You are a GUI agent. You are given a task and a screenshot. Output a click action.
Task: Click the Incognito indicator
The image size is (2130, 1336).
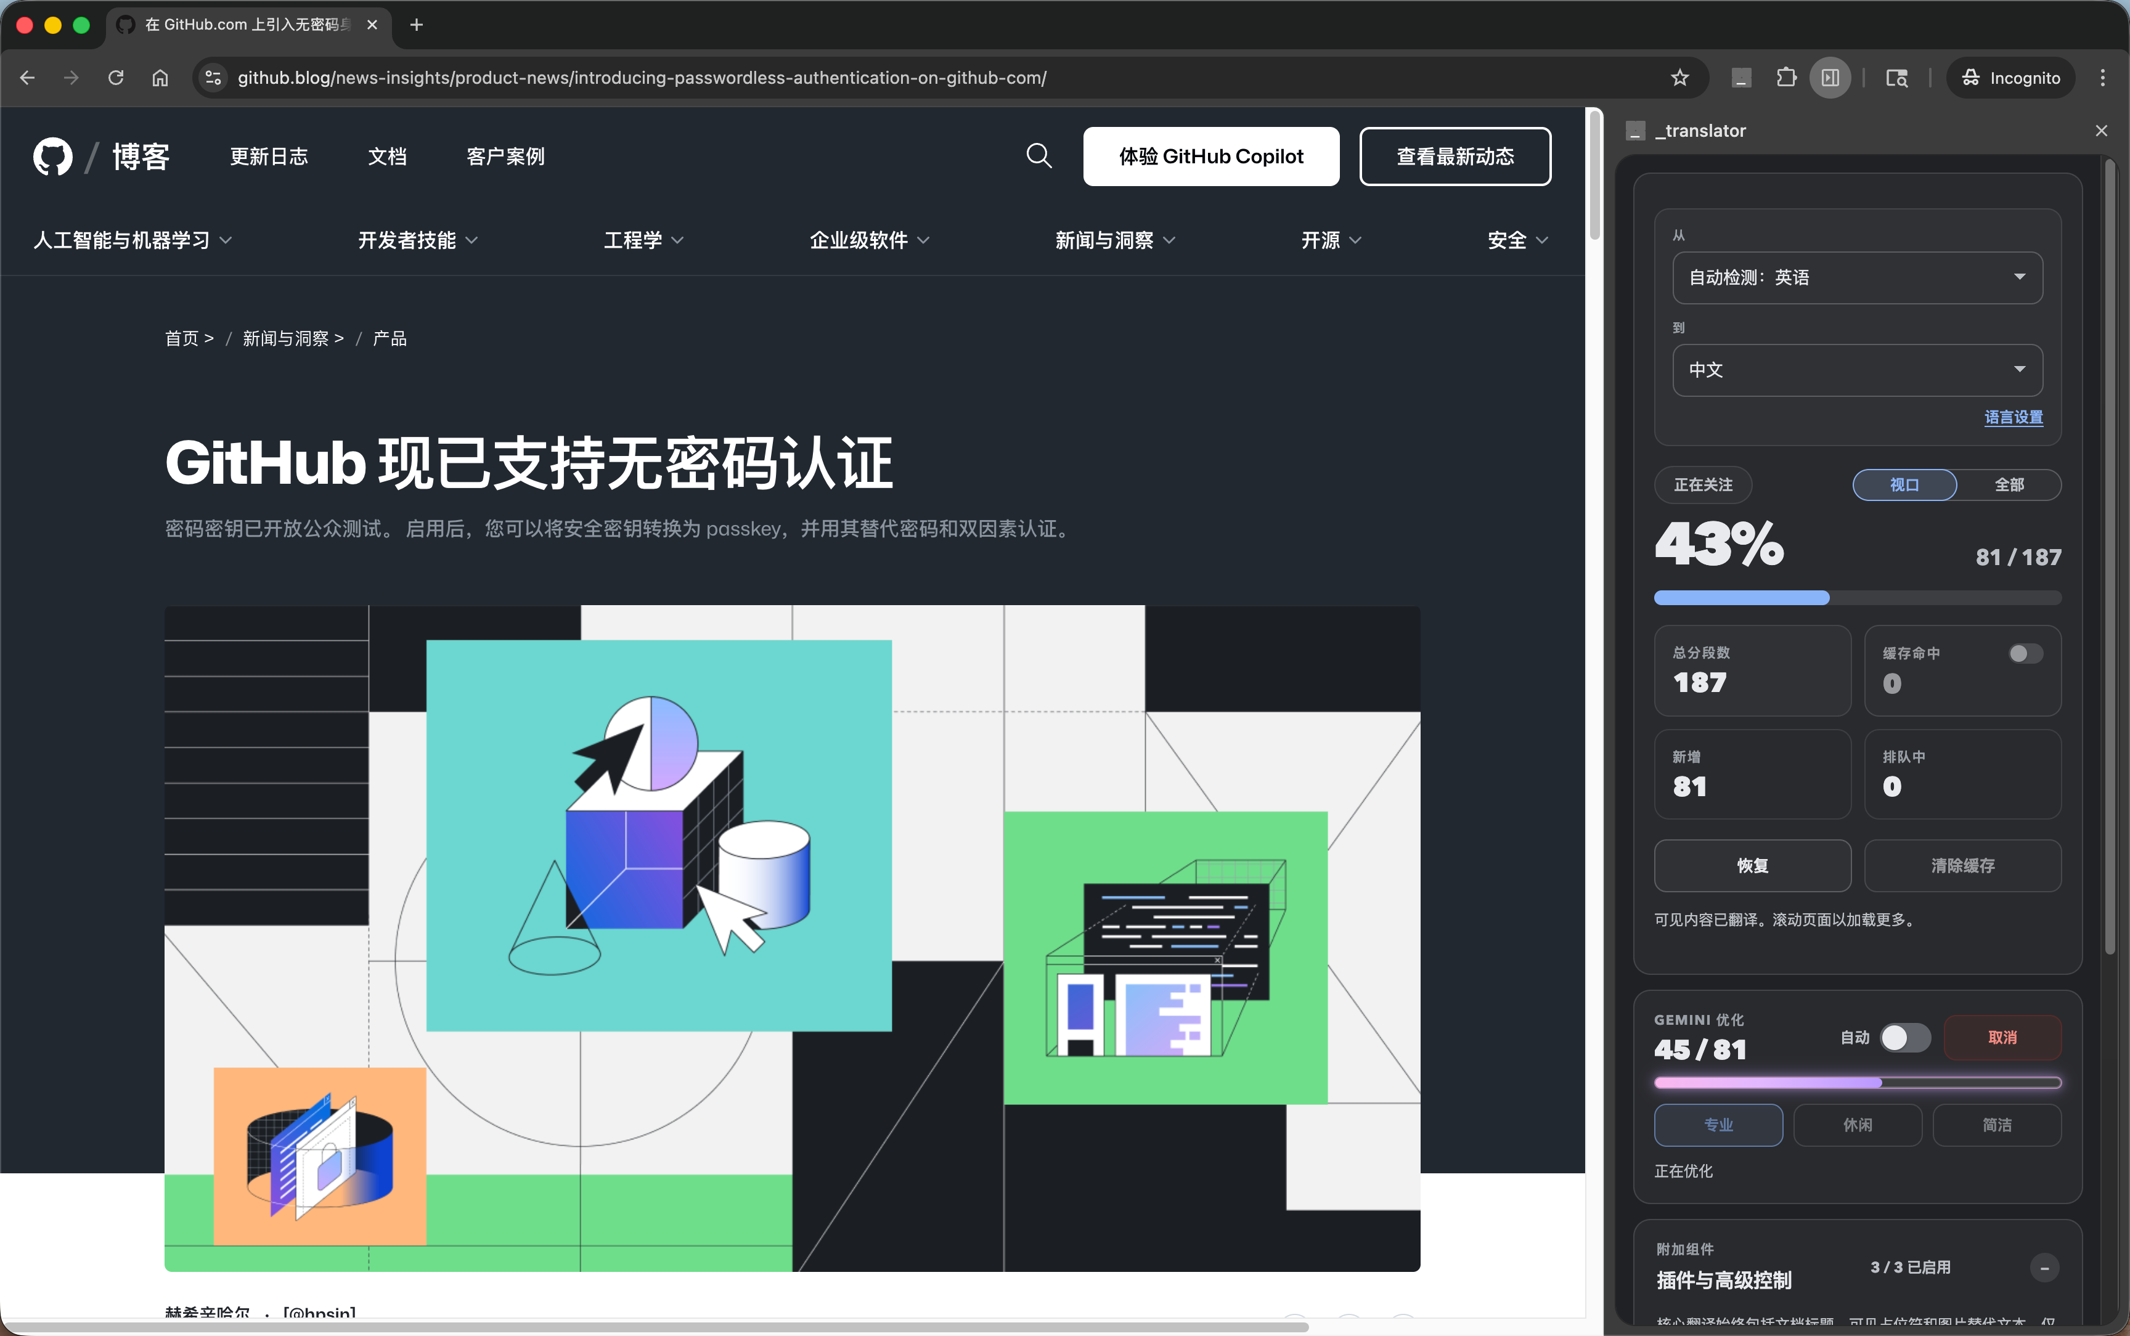point(2010,78)
